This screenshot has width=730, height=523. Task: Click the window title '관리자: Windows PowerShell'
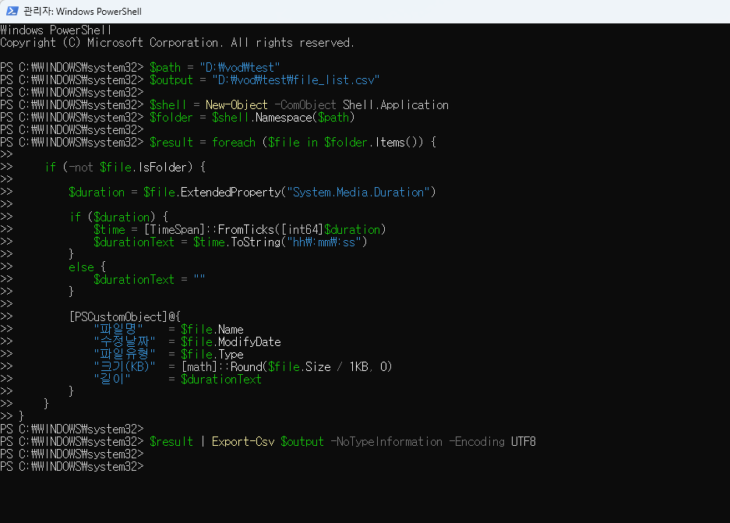(x=83, y=12)
